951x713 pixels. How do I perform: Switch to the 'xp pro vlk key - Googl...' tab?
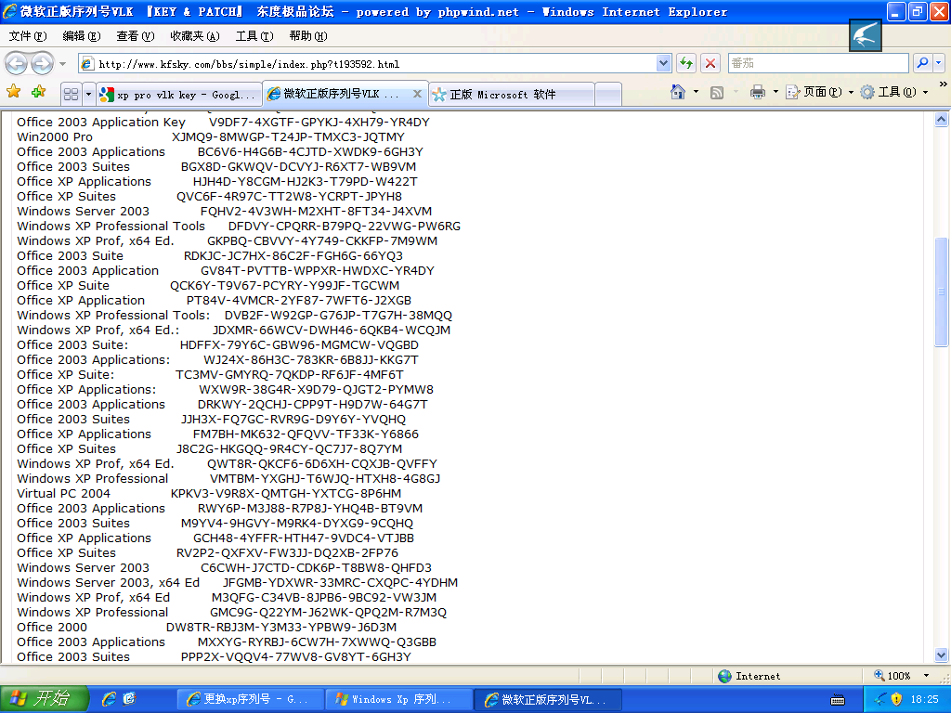[x=179, y=95]
